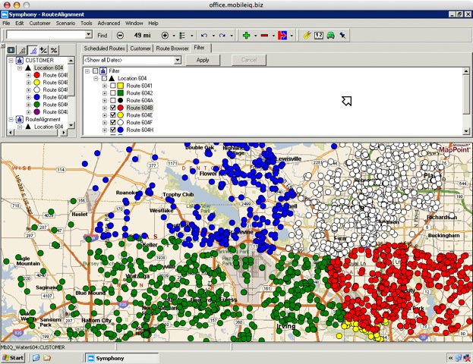Click the pushpin icon in toolbar
The width and height of the screenshot is (473, 364).
[343, 36]
